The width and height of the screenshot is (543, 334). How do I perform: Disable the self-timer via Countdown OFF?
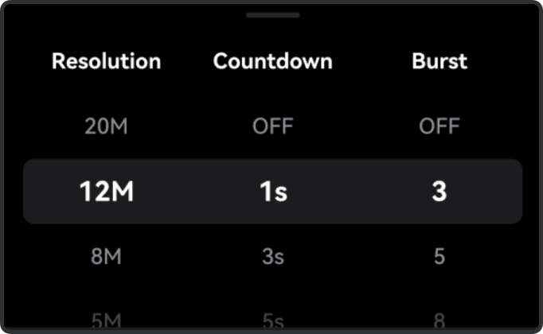coord(273,126)
